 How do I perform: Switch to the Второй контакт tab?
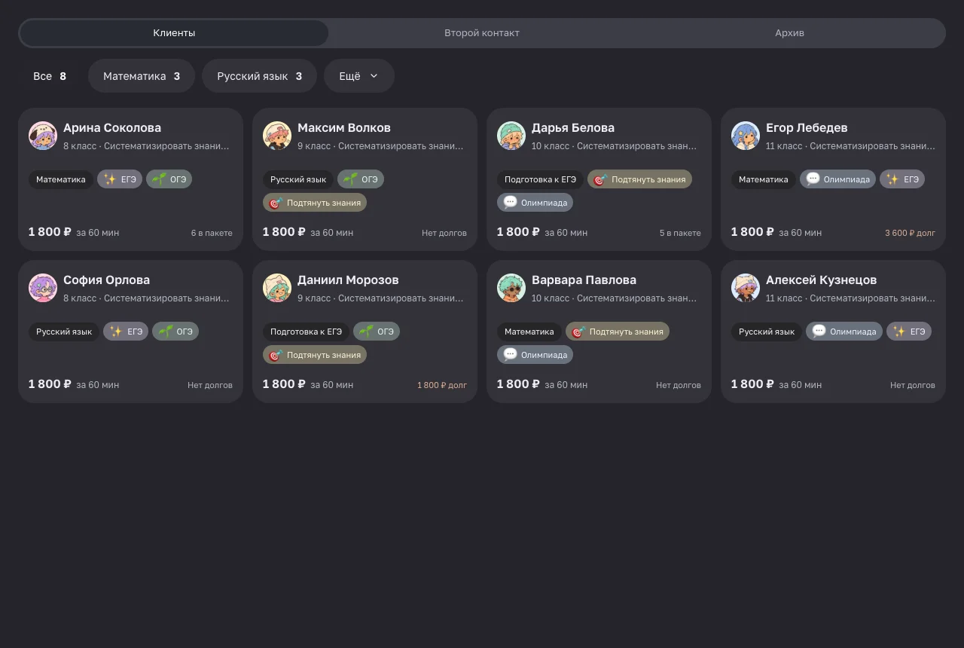482,33
